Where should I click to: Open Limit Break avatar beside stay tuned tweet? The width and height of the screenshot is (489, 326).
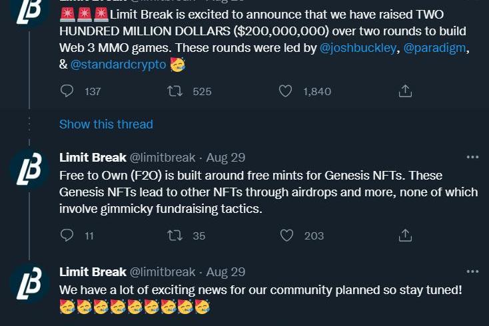click(x=29, y=283)
